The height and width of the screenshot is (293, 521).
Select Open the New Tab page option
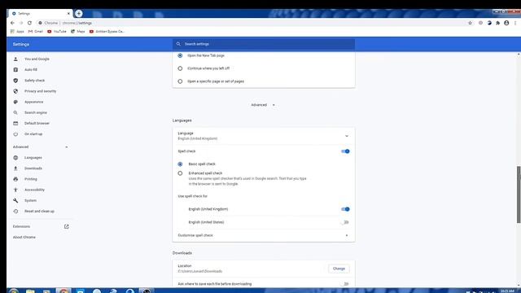180,55
